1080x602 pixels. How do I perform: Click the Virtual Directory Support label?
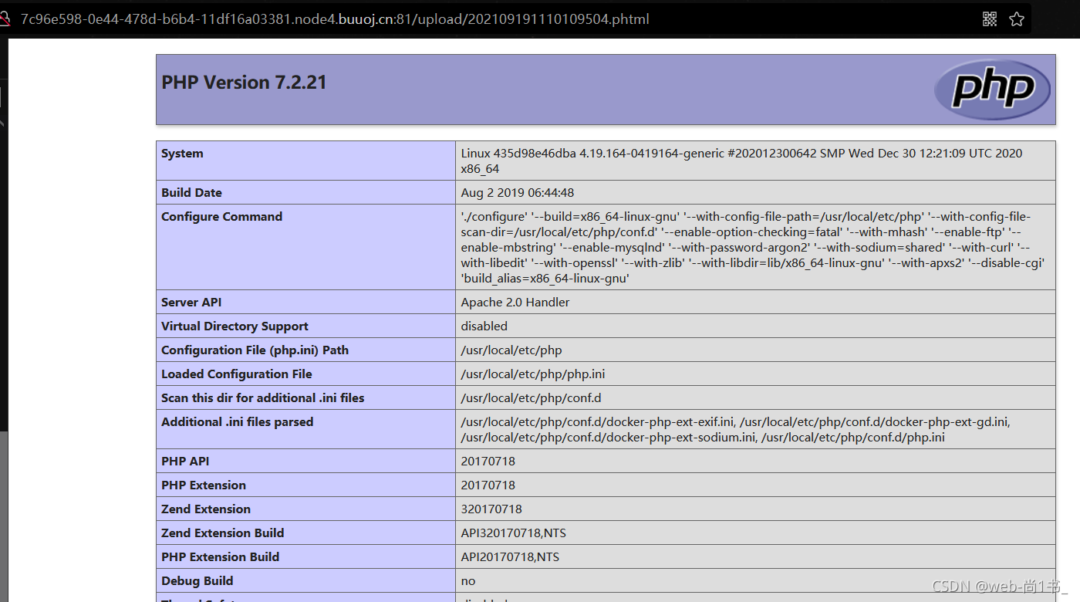coord(235,326)
